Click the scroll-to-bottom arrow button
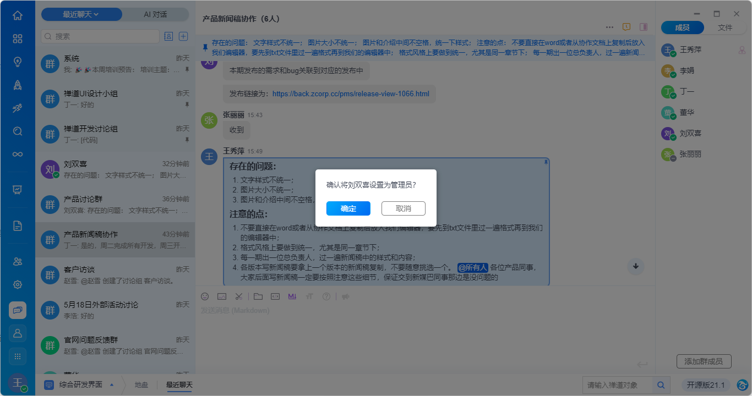 pos(635,266)
